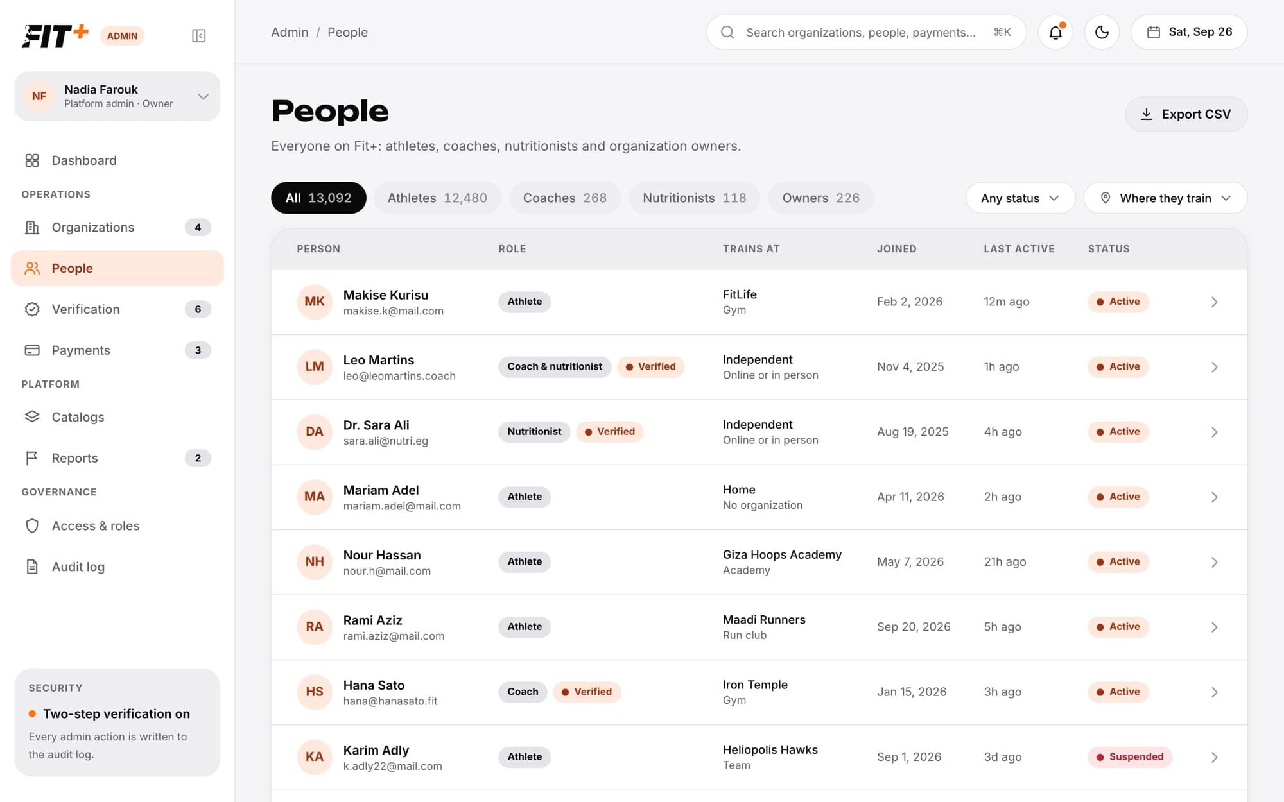Image resolution: width=1284 pixels, height=802 pixels.
Task: Open Nour Hassan's row chevron
Action: (x=1214, y=562)
